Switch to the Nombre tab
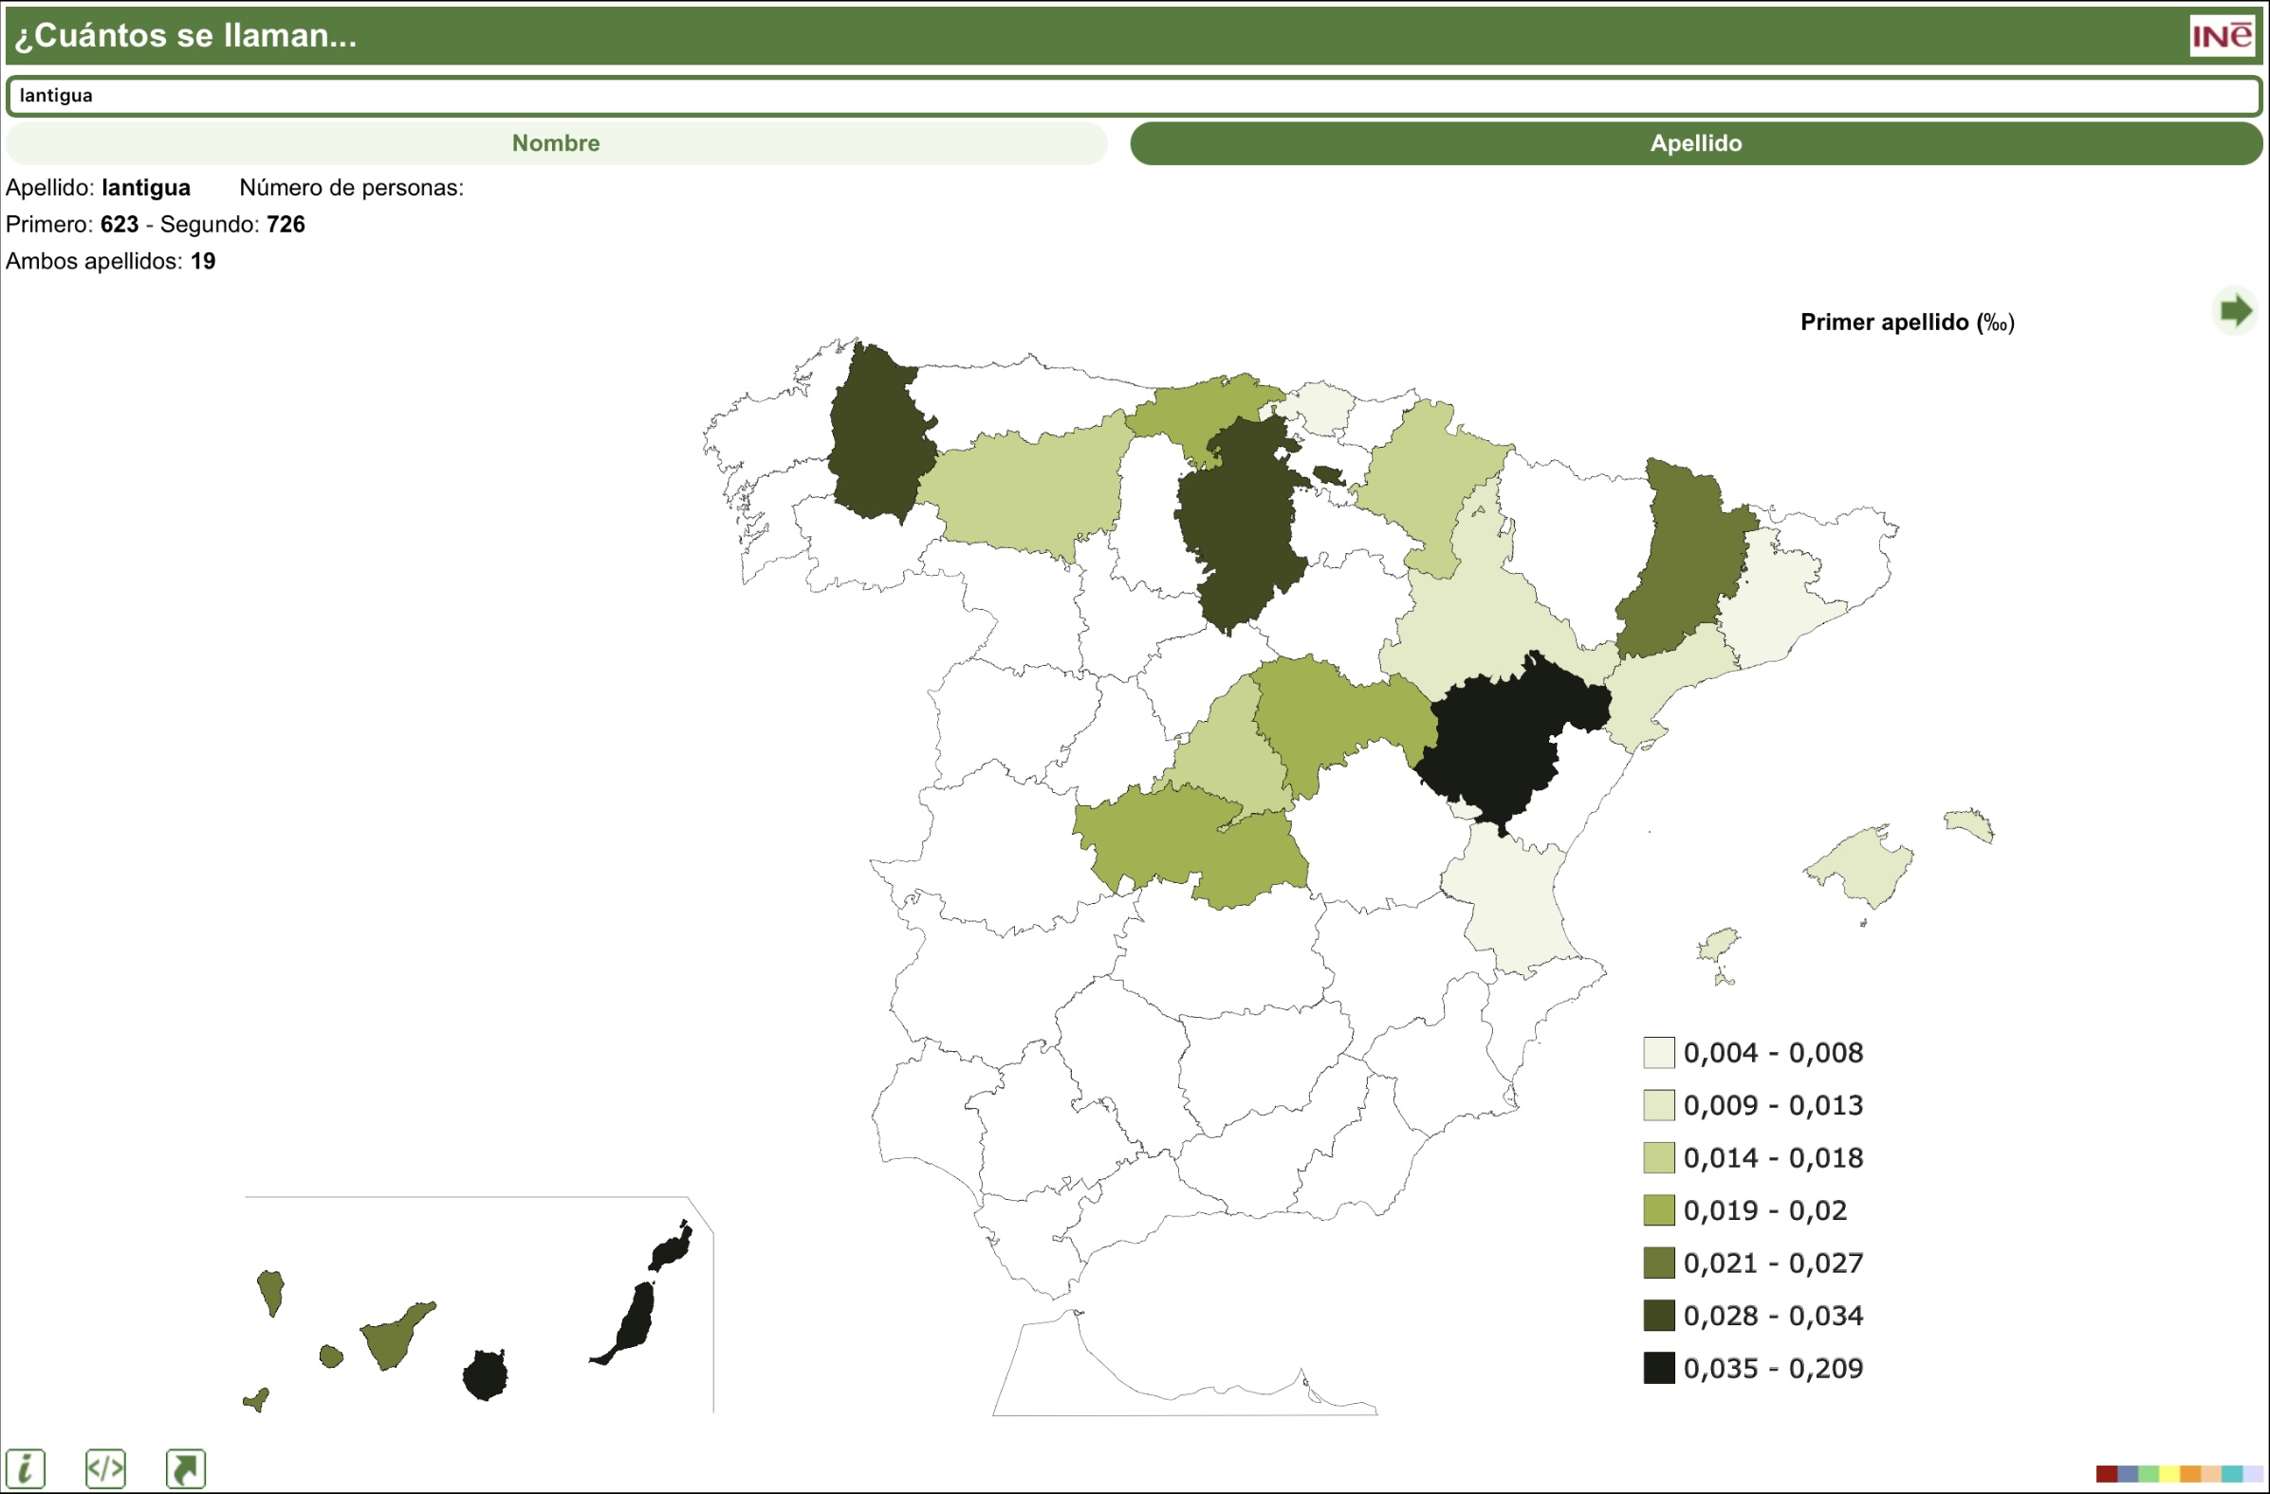Image resolution: width=2270 pixels, height=1494 pixels. click(x=556, y=143)
